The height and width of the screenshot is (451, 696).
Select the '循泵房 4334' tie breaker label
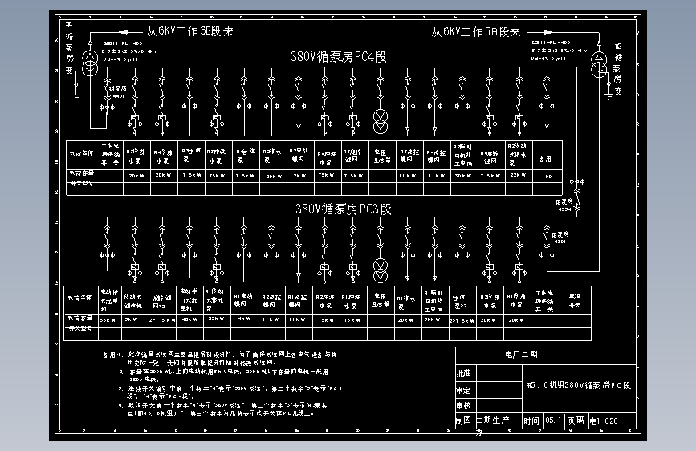[x=564, y=205]
